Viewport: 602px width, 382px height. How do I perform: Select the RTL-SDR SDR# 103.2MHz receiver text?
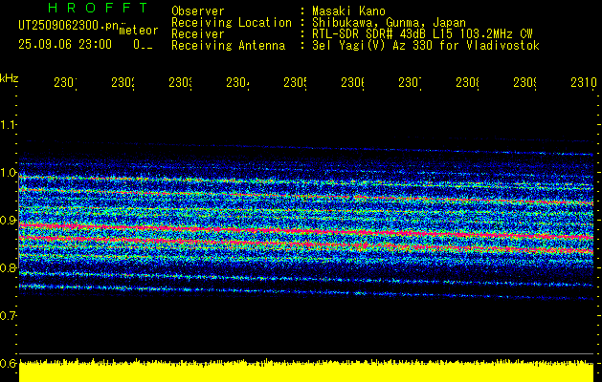422,34
